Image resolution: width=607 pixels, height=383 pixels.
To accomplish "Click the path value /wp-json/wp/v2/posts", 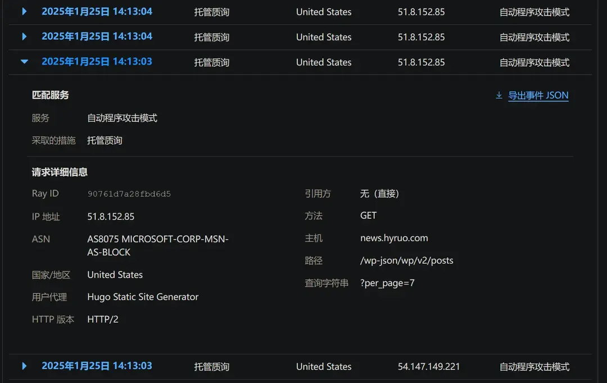I will [406, 261].
